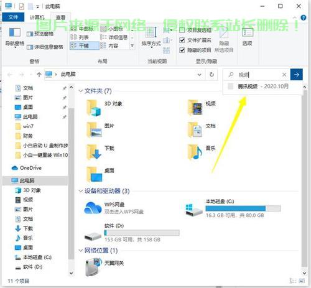The width and height of the screenshot is (311, 288).
Task: Select win7 folder in quick access
Action: coord(24,126)
